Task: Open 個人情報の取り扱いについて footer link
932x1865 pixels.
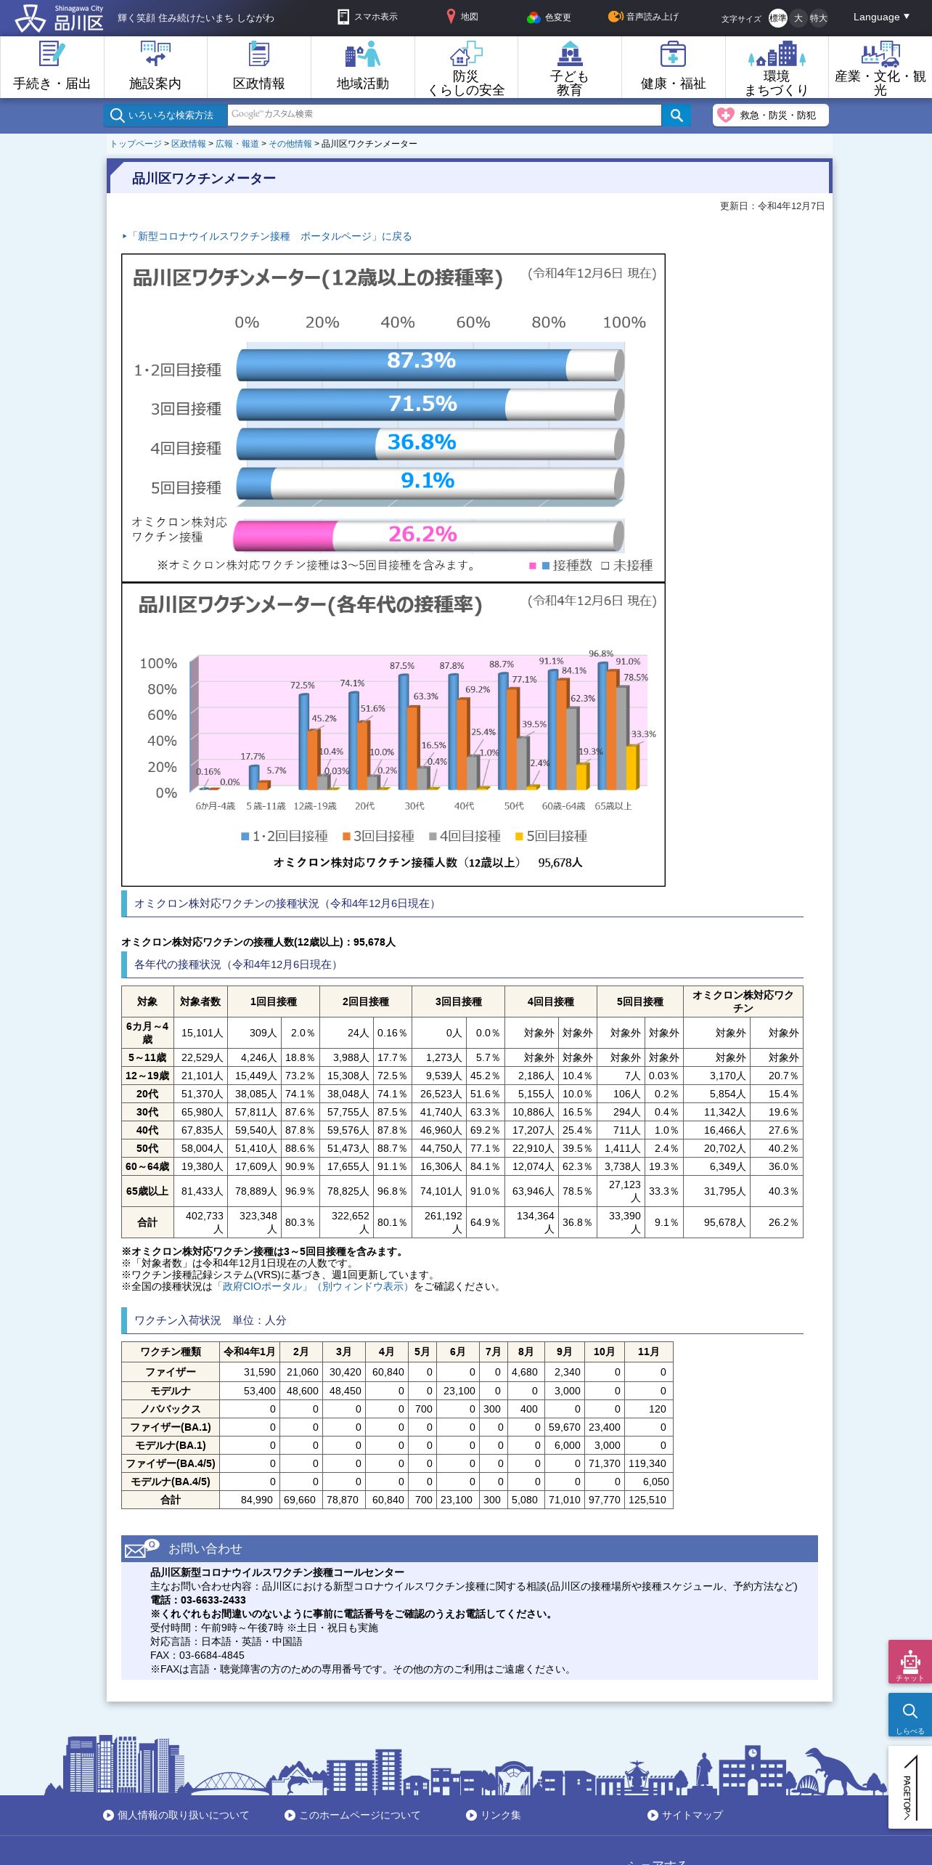Action: pos(176,1815)
